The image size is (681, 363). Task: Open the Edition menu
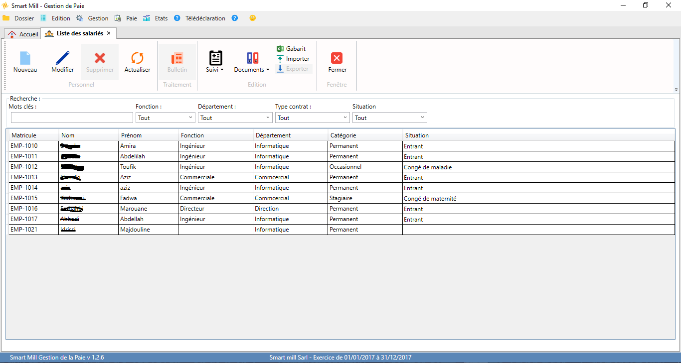pos(61,18)
